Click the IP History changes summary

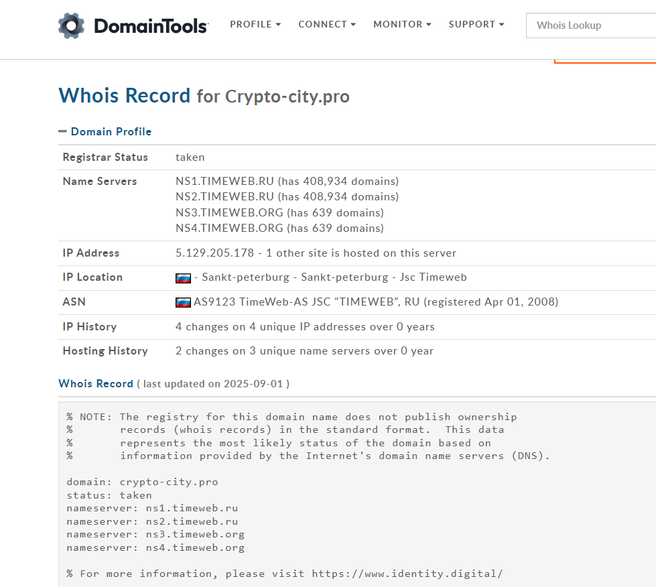[x=305, y=327]
